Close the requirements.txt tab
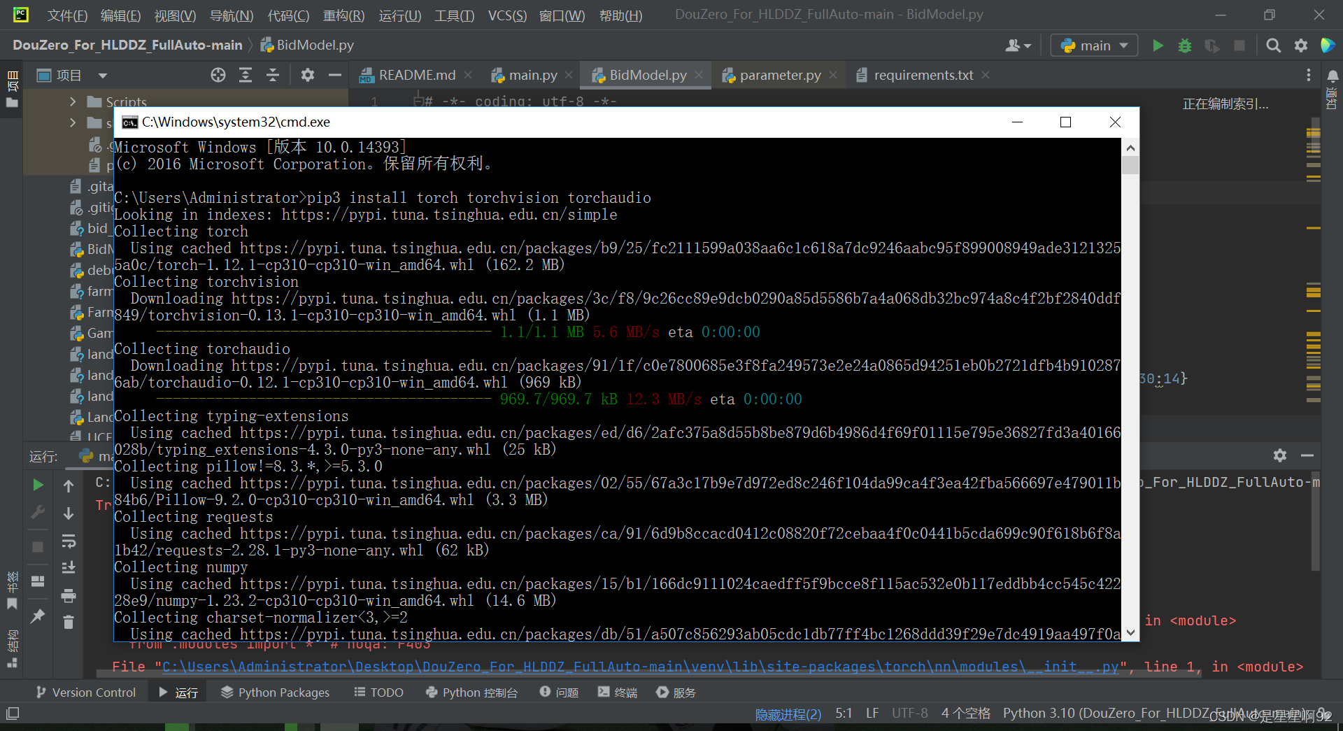 pyautogui.click(x=986, y=75)
